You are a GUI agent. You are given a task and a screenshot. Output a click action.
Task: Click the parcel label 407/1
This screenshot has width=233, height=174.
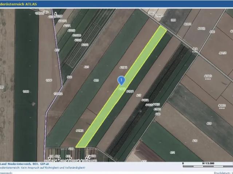click(x=222, y=53)
